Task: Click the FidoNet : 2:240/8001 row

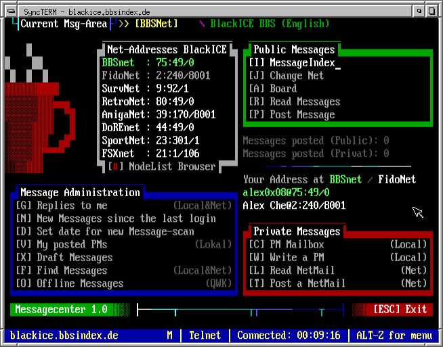Action: pos(156,76)
